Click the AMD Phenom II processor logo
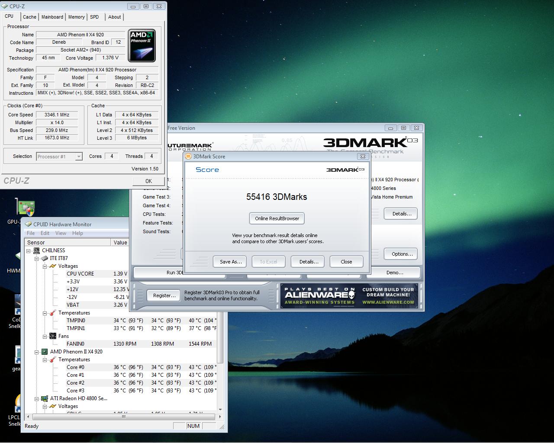Screen dimensions: 554x443 pyautogui.click(x=142, y=46)
